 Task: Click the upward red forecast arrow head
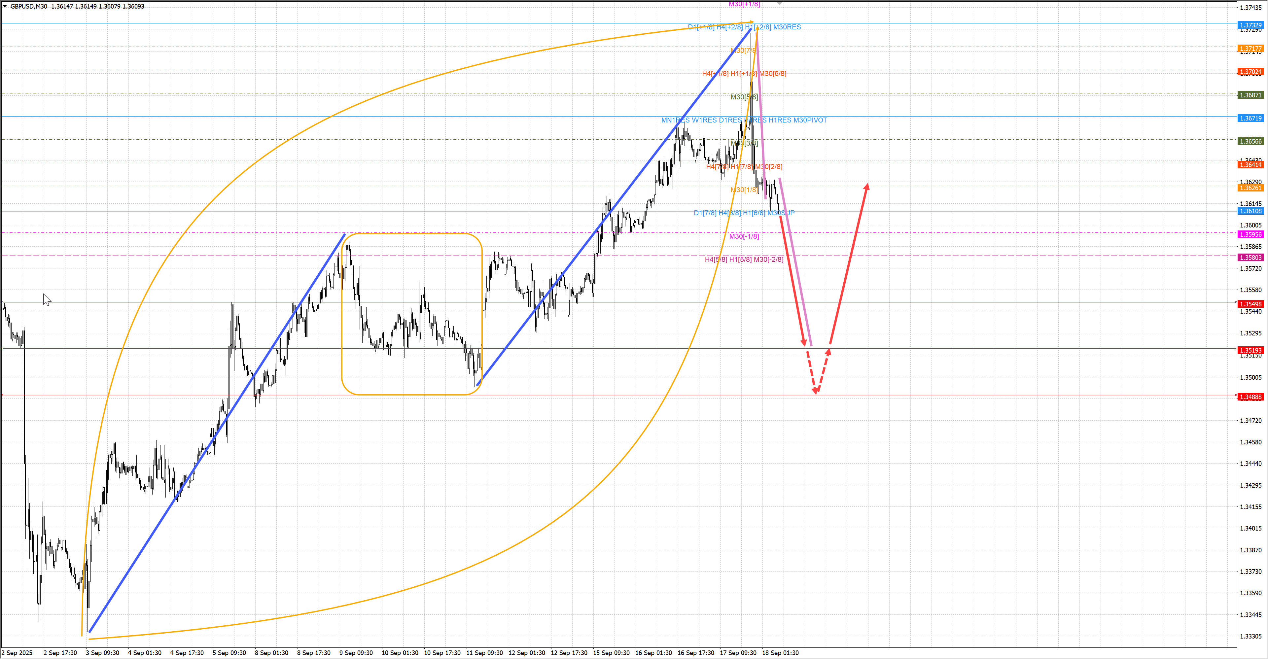pos(867,187)
